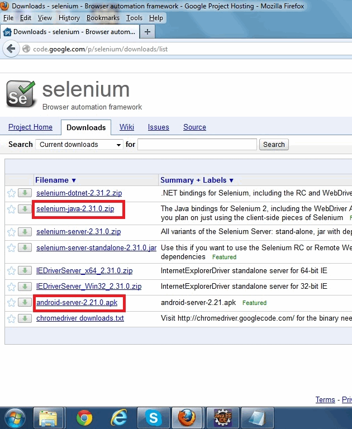Switch to Firefox in the taskbar
Viewport: 352px width, 429px height.
click(x=187, y=418)
